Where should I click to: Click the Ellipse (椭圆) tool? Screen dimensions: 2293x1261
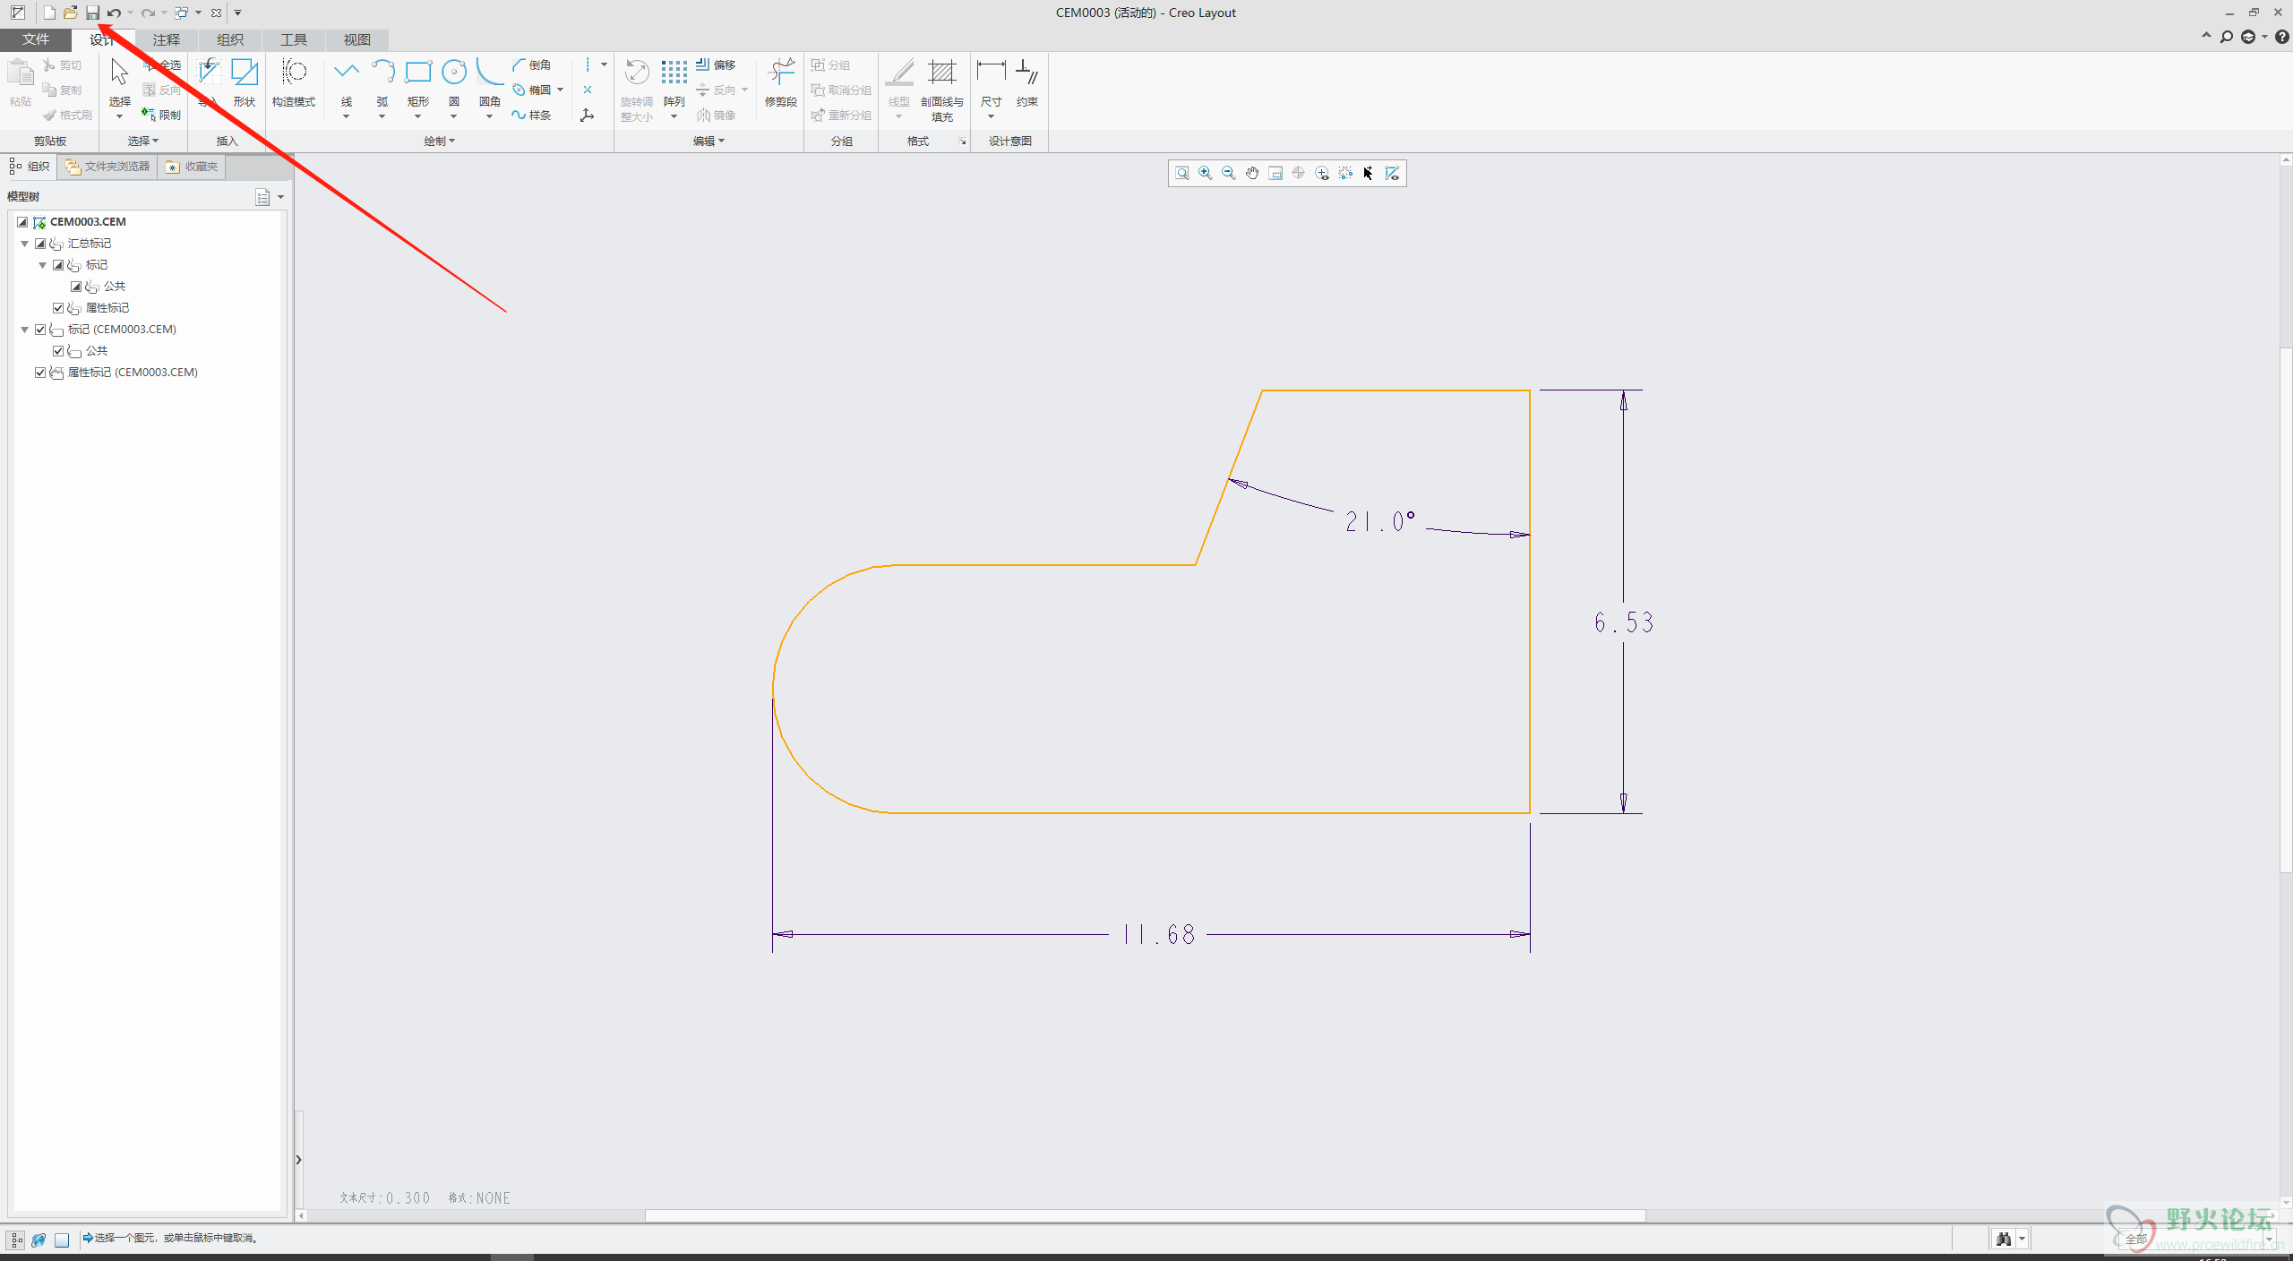pyautogui.click(x=532, y=90)
